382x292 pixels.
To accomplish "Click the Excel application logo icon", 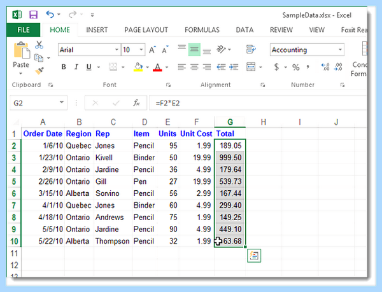I will [17, 15].
